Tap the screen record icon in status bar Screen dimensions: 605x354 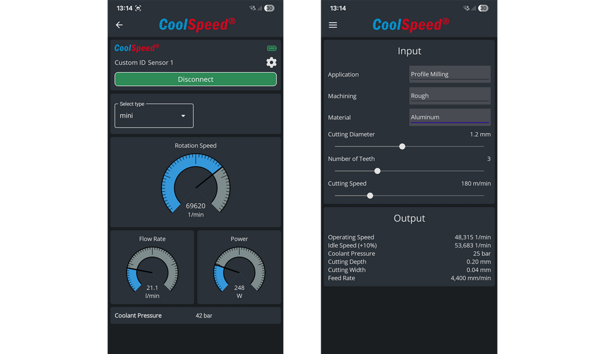pos(138,8)
